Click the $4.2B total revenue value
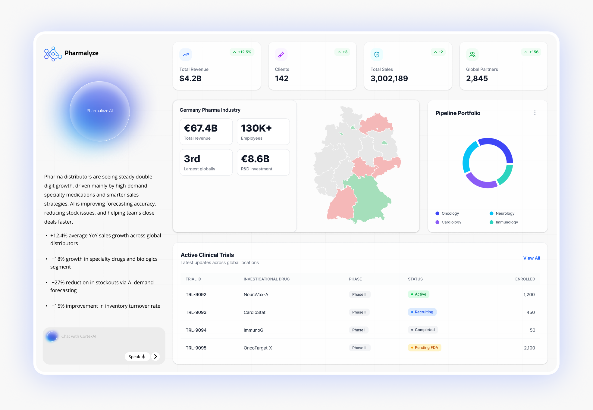 tap(190, 79)
